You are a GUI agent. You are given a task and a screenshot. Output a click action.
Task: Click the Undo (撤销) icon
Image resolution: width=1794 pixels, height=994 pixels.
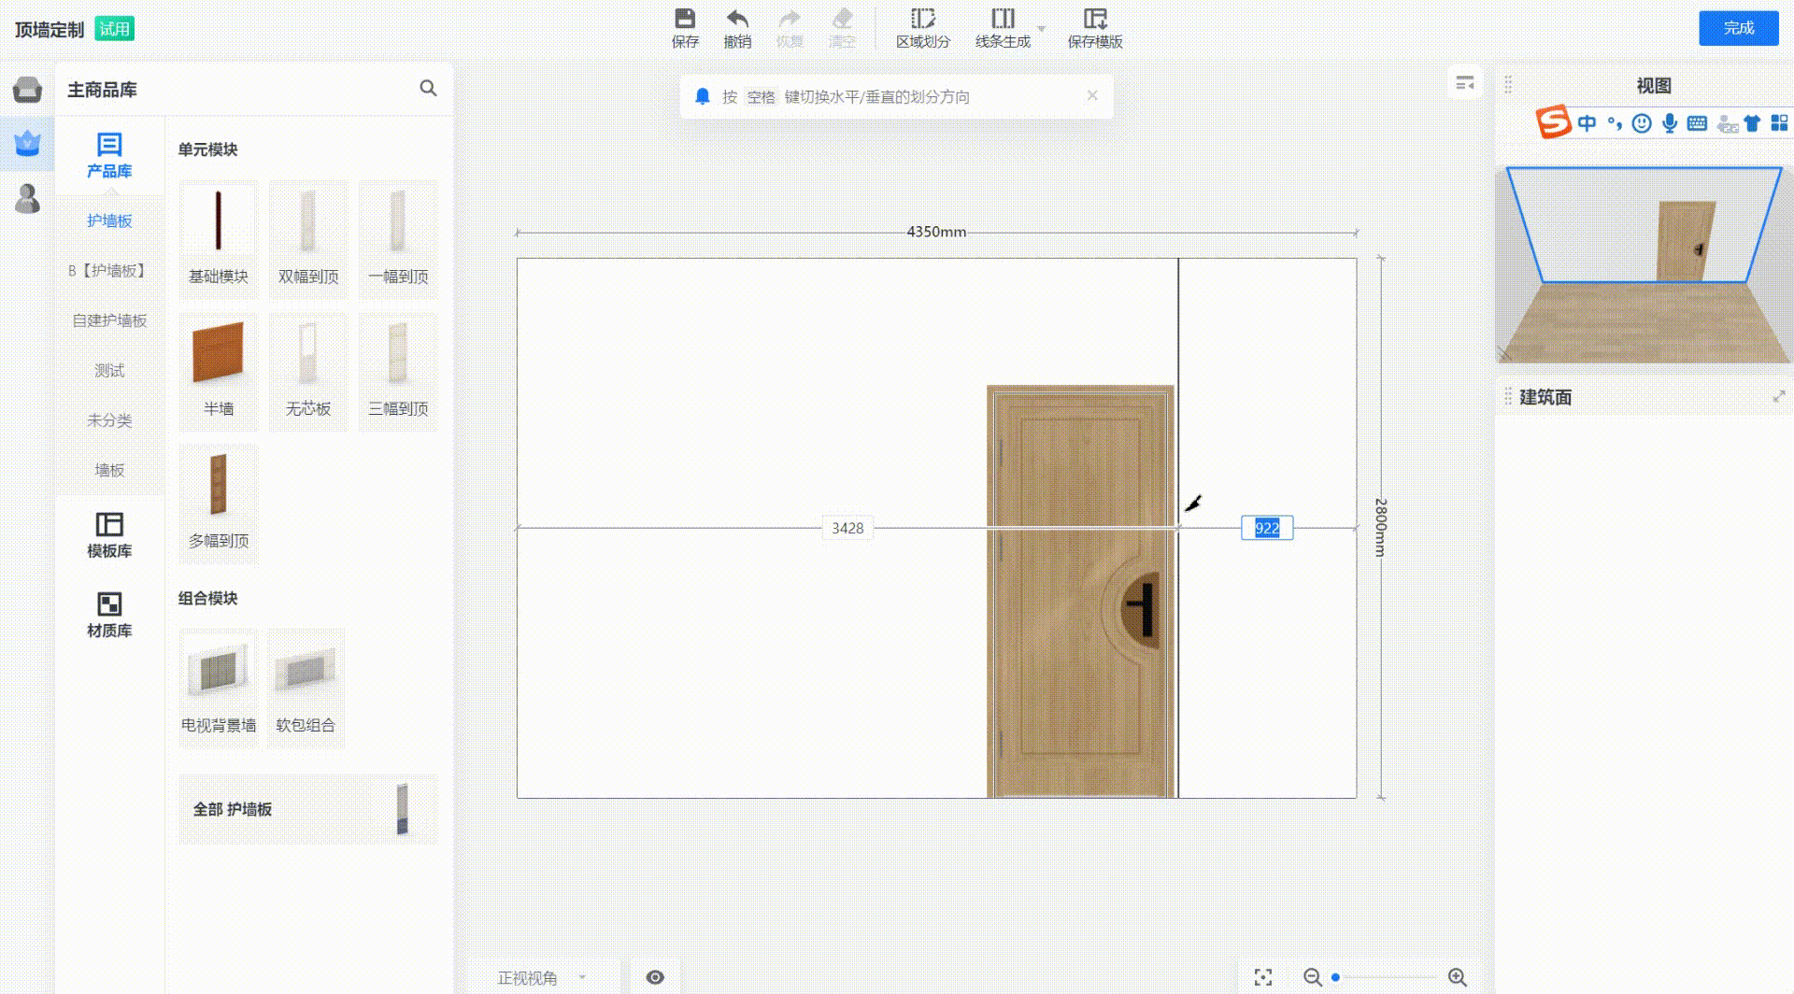click(737, 28)
